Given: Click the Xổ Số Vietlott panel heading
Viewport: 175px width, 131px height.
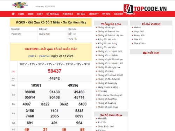Looking at the screenshot, I should (x=151, y=24).
